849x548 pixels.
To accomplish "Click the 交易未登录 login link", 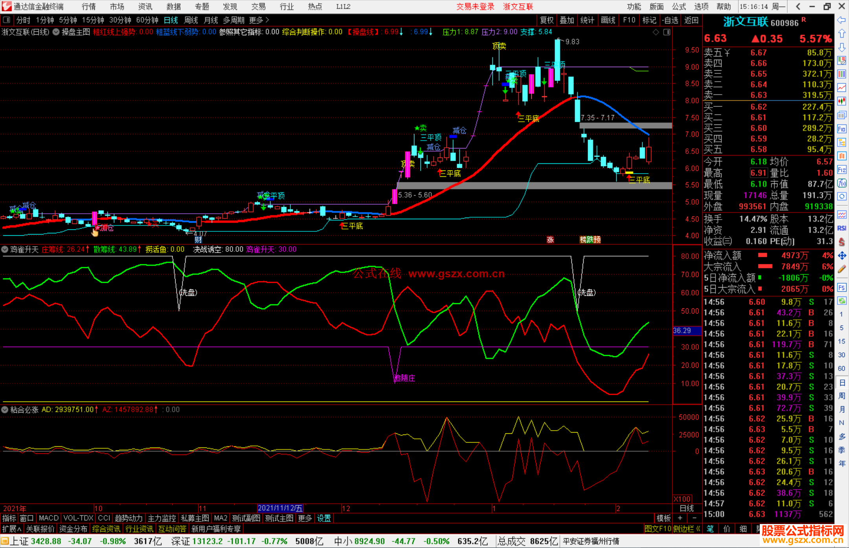I will coord(475,6).
